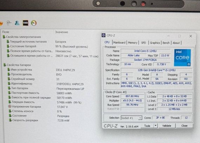The width and height of the screenshot is (200, 143).
Task: Switch to the Mainboard tab
Action: (x=119, y=43)
